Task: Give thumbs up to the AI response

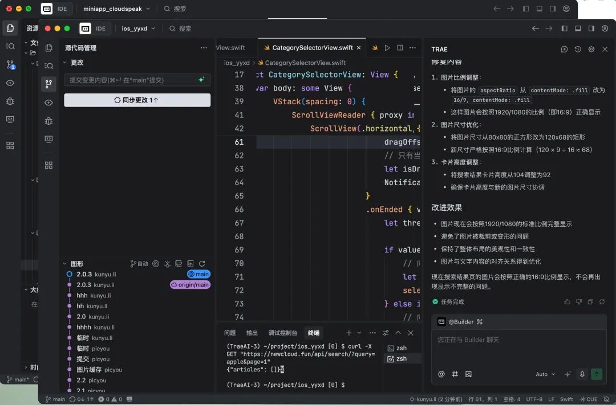Action: point(567,302)
